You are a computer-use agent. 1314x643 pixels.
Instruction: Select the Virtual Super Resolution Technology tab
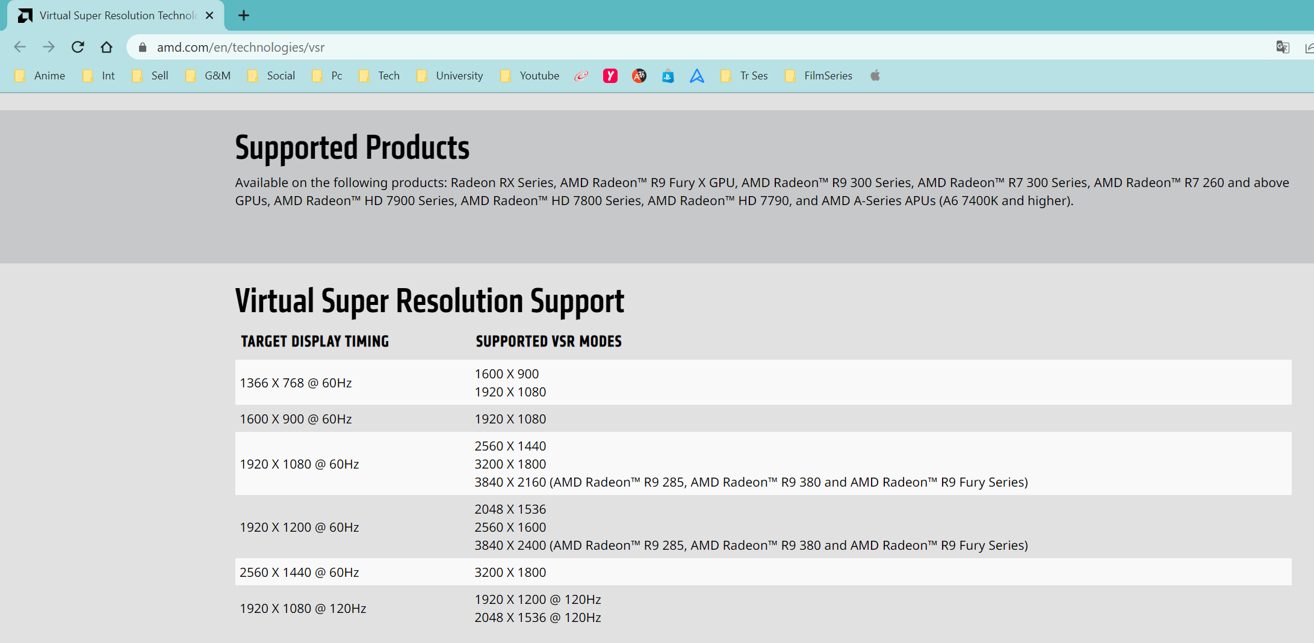tap(116, 16)
